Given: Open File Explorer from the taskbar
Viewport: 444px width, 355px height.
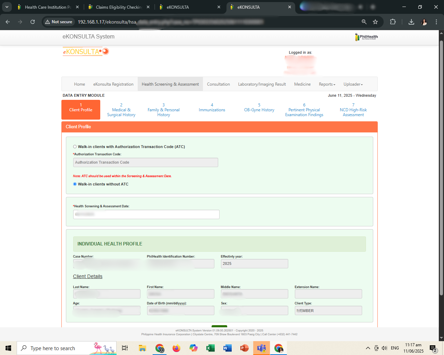Looking at the screenshot, I should click(x=142, y=348).
